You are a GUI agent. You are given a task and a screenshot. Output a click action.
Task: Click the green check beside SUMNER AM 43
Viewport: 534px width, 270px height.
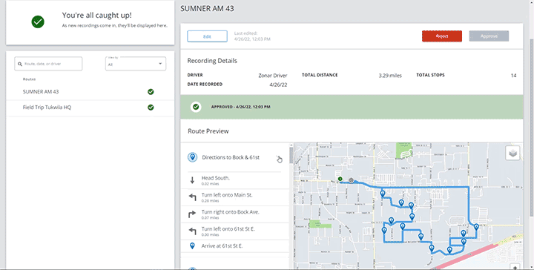click(151, 91)
